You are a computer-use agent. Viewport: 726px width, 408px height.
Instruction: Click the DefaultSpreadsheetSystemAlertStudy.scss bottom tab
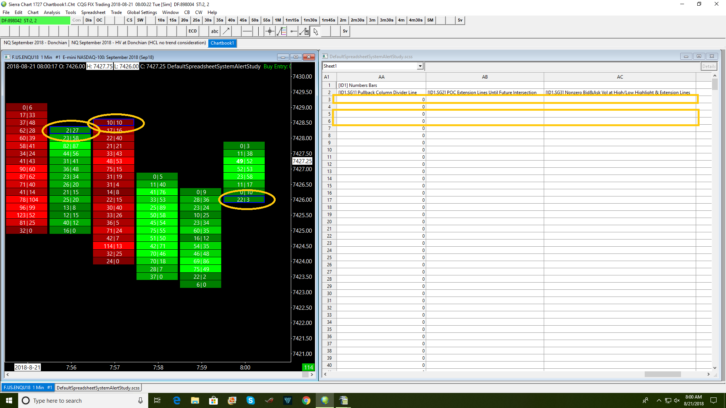98,388
